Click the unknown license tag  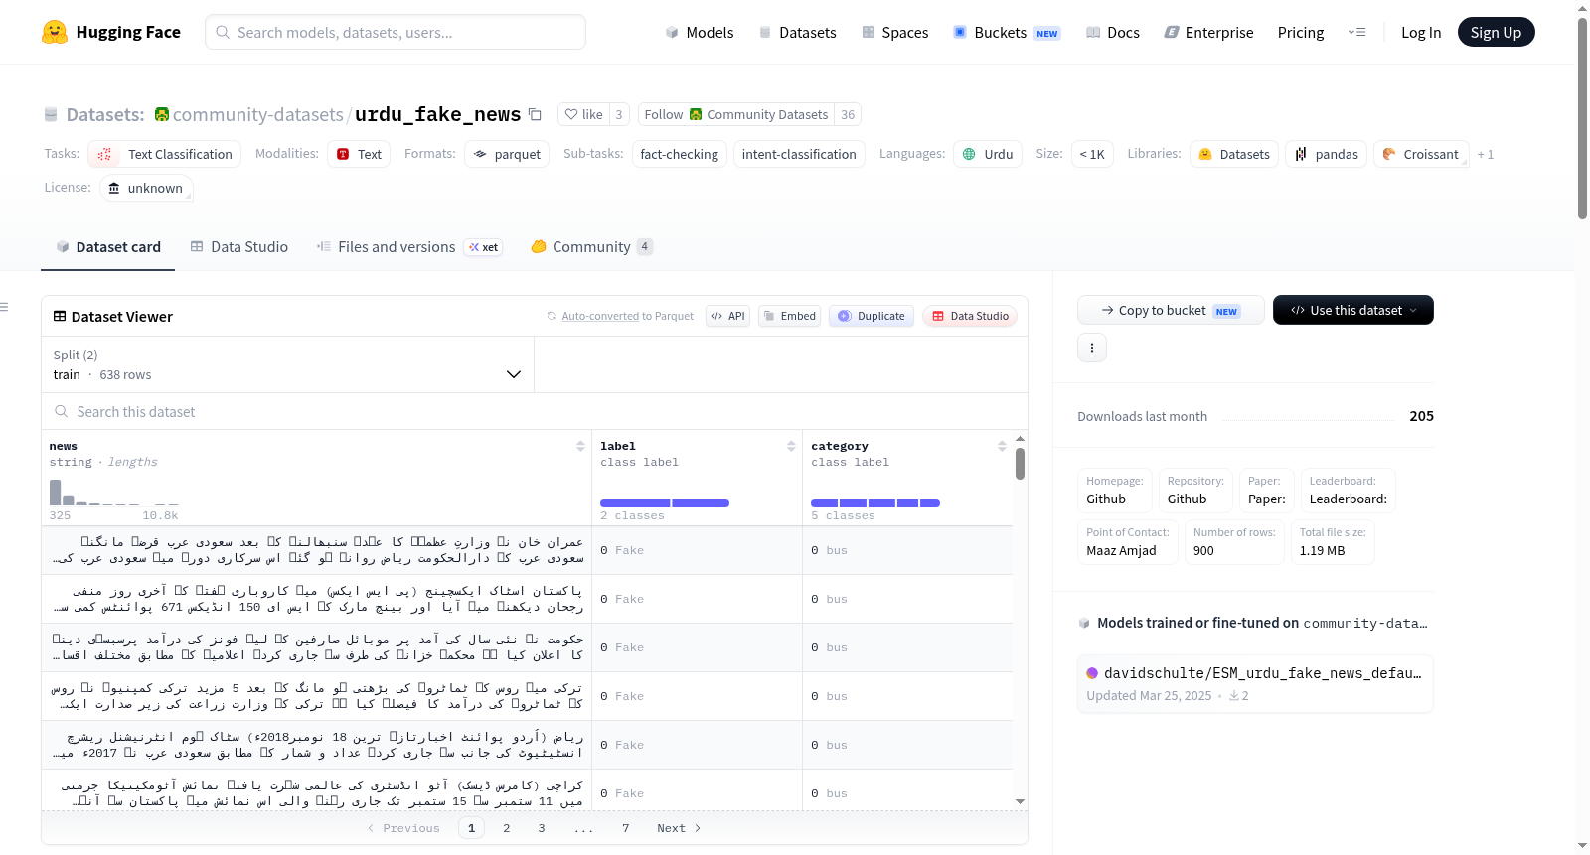tap(146, 188)
